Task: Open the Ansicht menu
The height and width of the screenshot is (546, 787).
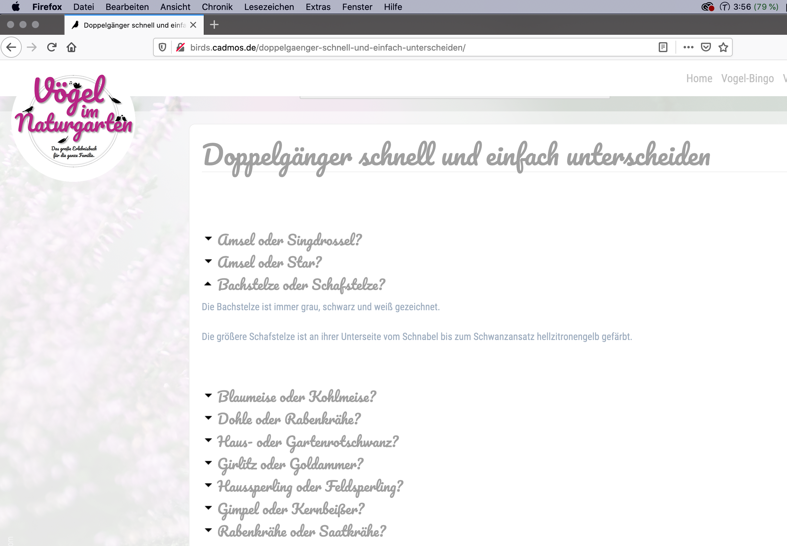Action: click(175, 7)
